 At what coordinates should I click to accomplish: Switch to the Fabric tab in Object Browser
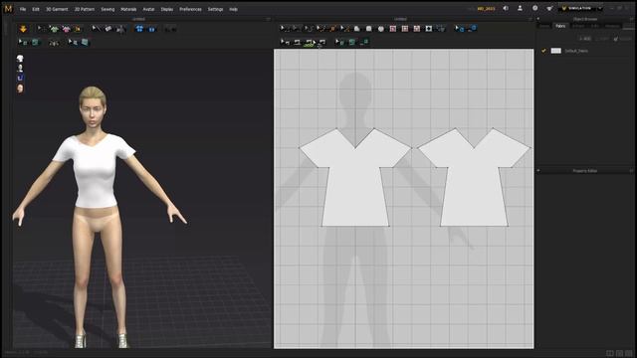[x=560, y=26]
